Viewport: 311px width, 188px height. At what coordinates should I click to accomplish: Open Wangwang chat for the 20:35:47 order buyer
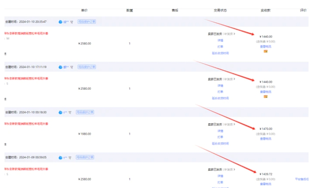click(x=60, y=22)
